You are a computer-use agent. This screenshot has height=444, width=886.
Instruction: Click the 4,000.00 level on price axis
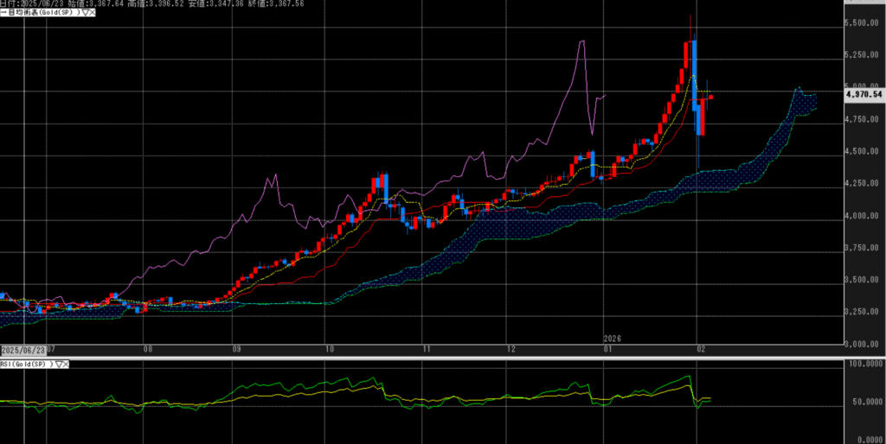864,216
